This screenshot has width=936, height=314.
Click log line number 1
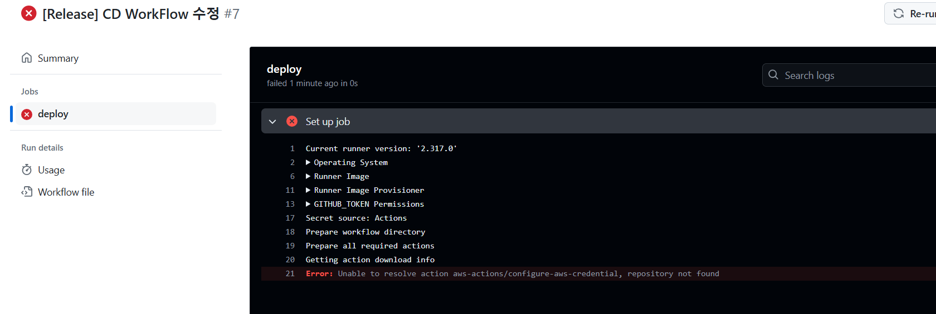pyautogui.click(x=292, y=148)
